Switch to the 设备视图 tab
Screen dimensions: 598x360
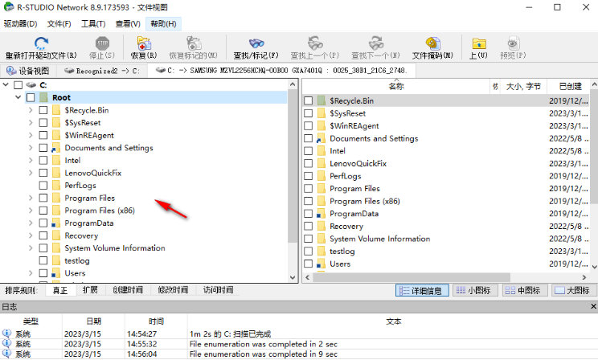(x=28, y=71)
